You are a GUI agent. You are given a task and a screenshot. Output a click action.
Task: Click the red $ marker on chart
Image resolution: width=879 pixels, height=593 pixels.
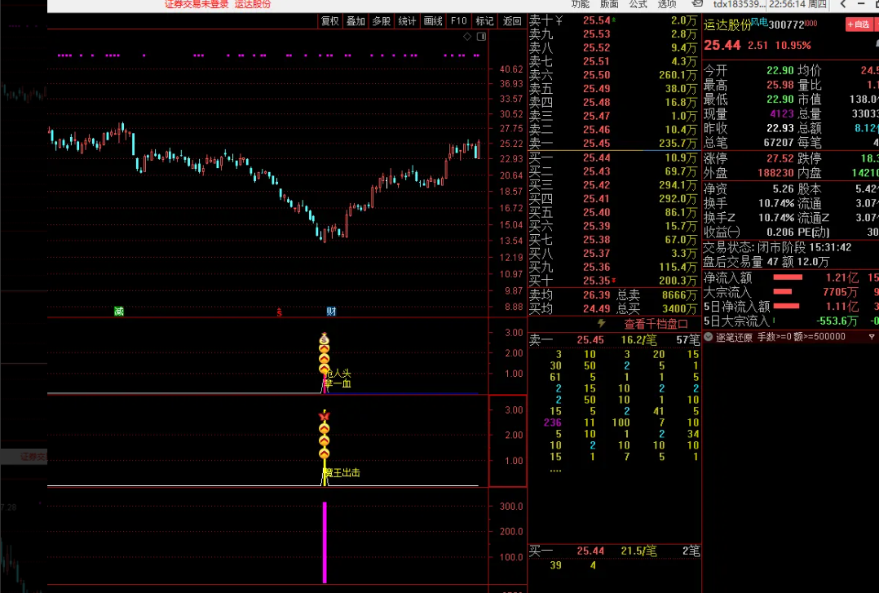tap(280, 312)
